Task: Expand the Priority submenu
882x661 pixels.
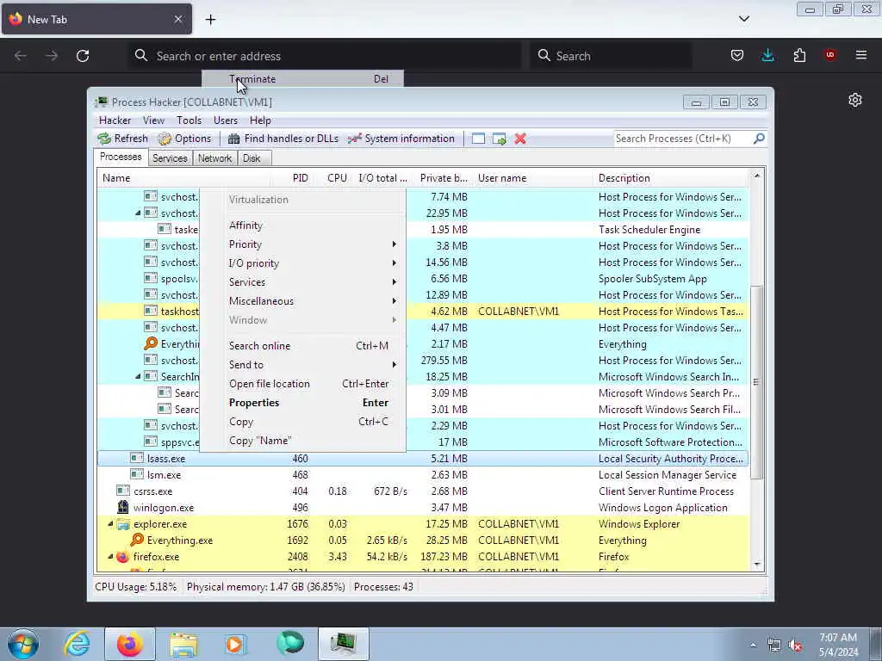Action: pyautogui.click(x=302, y=244)
